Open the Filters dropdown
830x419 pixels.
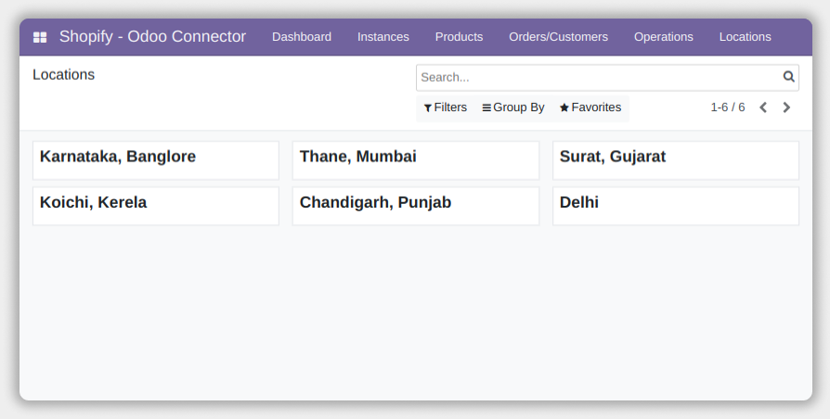pyautogui.click(x=445, y=108)
